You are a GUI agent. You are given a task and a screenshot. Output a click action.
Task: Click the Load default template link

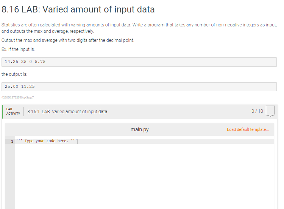(248, 129)
